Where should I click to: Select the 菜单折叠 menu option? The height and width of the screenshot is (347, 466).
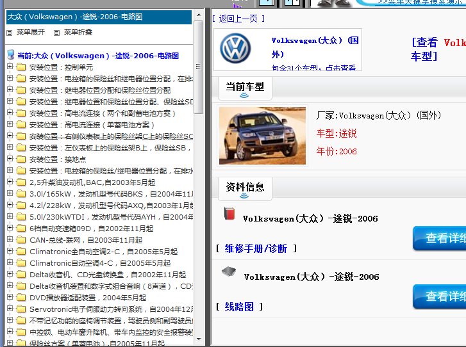(x=78, y=32)
